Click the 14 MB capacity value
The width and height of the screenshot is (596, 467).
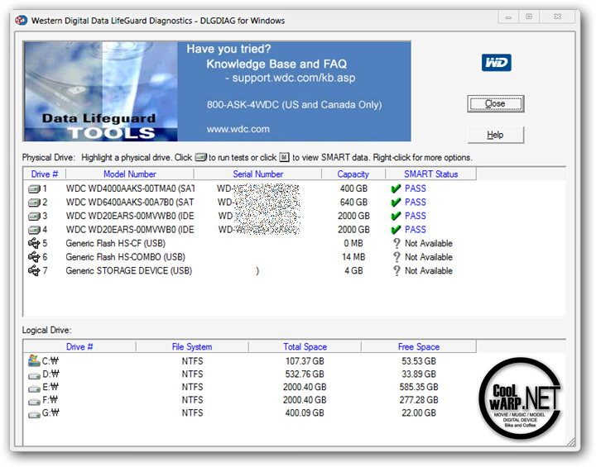click(353, 257)
